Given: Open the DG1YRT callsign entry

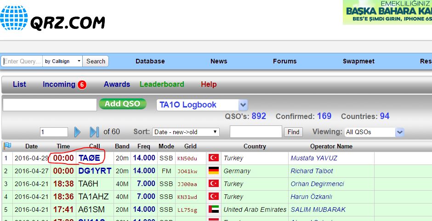Looking at the screenshot, I should point(95,171).
